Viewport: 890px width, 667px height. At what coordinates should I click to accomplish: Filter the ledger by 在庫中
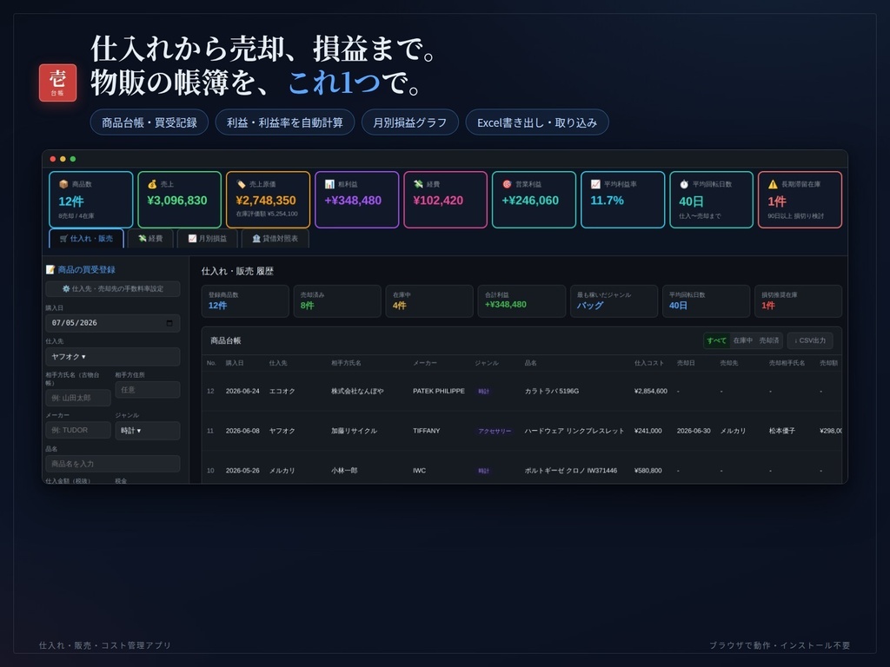(742, 340)
